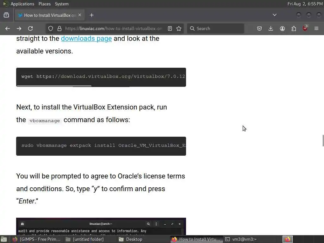Switch to How to Install Virtu... taskbar entry
Viewport: 324px width, 243px height.
[196, 239]
